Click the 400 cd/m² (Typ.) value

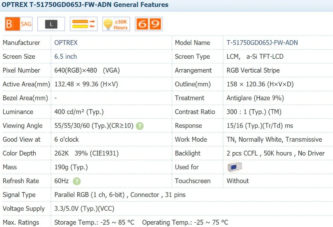79,112
